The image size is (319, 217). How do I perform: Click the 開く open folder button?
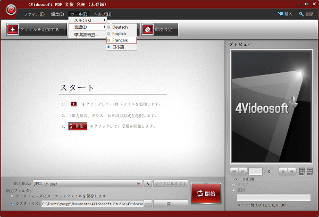click(170, 203)
